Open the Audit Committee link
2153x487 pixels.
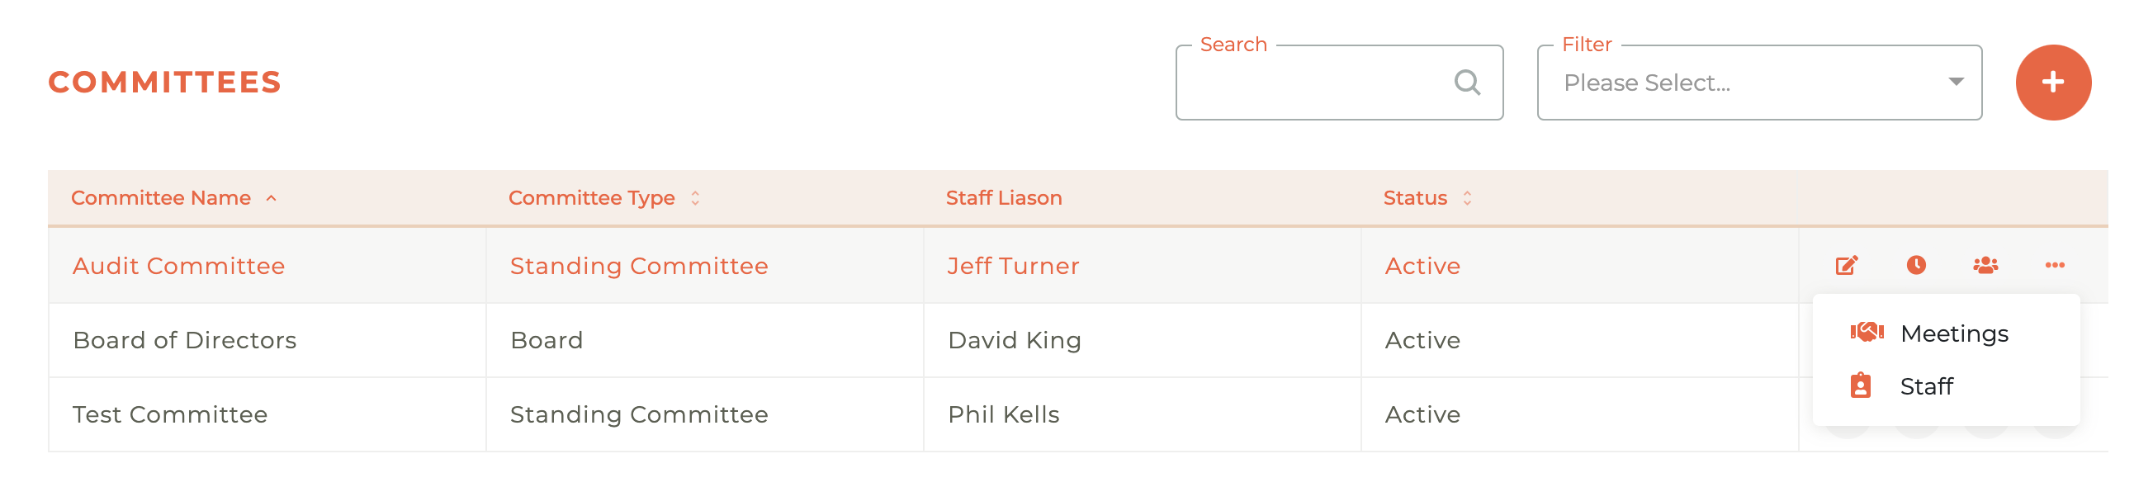click(179, 266)
